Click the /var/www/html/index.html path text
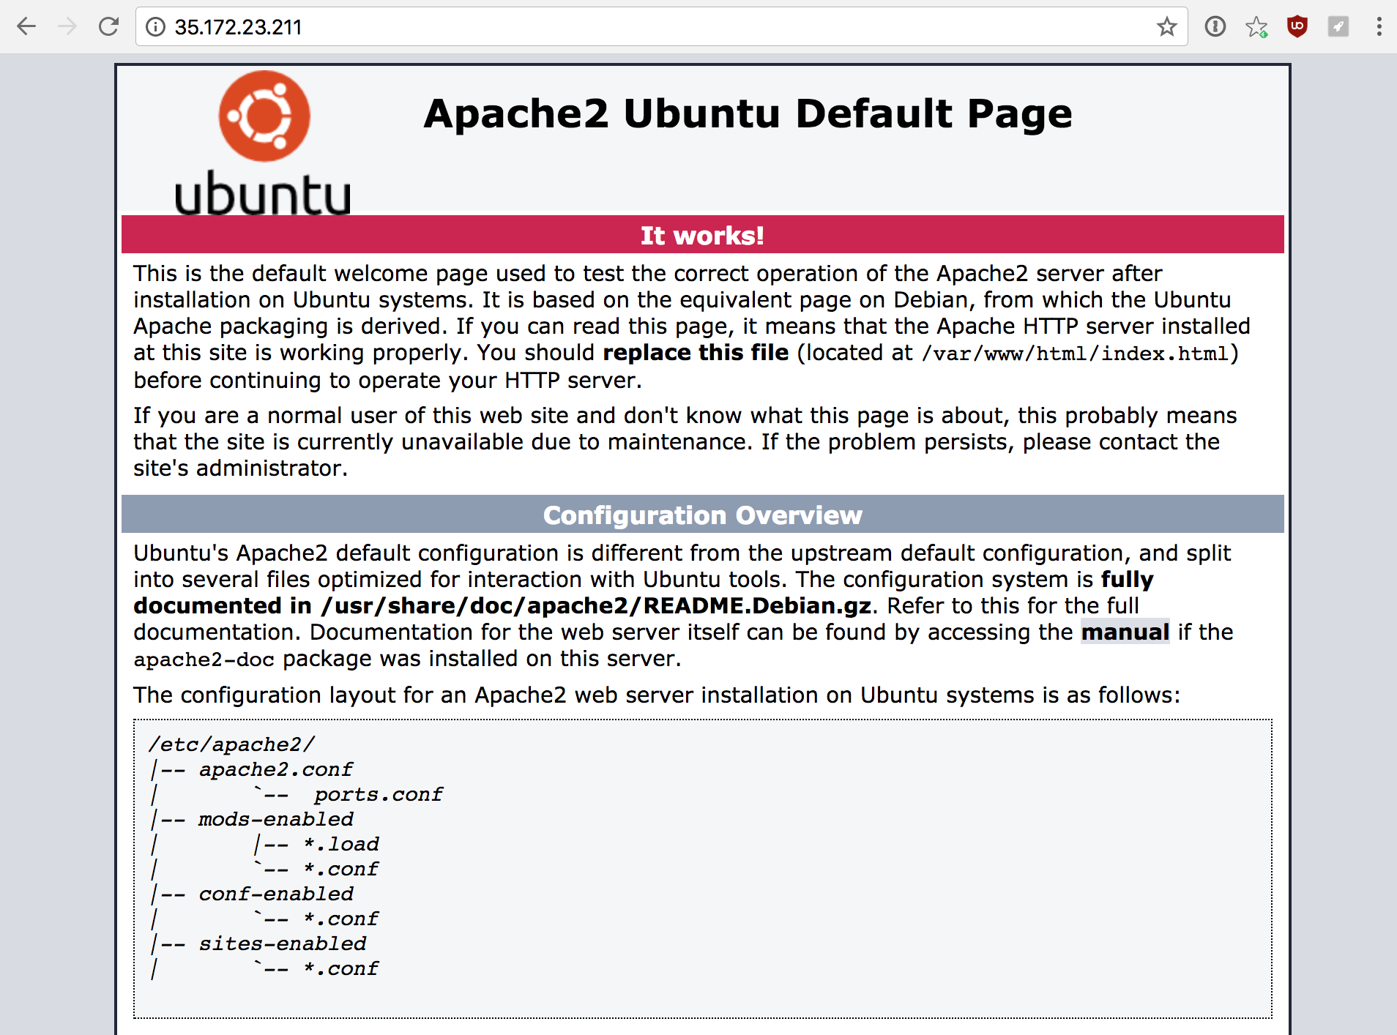This screenshot has width=1397, height=1035. [1075, 354]
